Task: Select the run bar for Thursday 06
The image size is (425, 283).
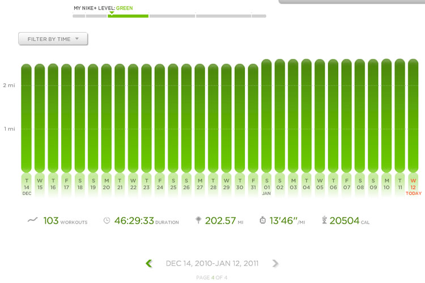Action: (x=333, y=115)
